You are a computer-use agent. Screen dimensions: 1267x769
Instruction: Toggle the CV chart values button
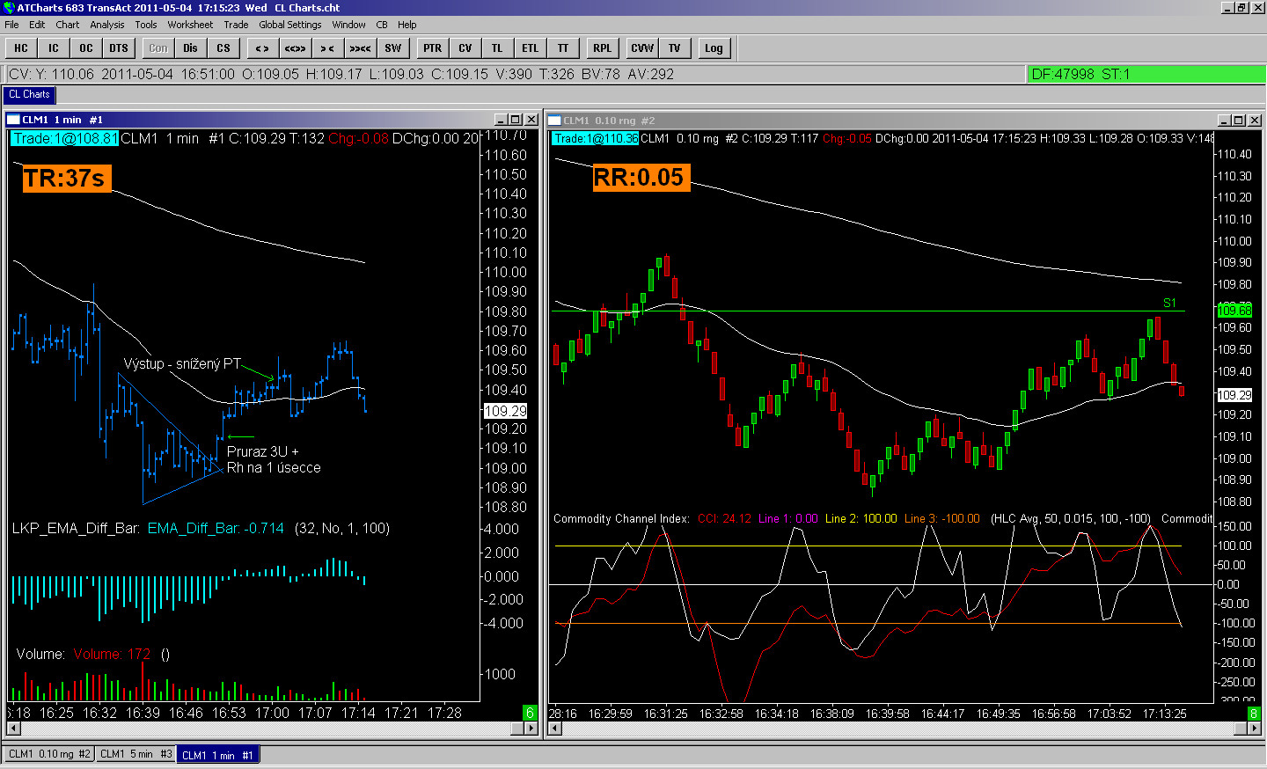(465, 48)
